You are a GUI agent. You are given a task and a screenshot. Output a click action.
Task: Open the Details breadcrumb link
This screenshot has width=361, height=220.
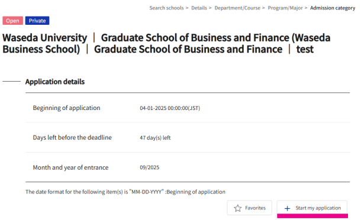pos(199,8)
